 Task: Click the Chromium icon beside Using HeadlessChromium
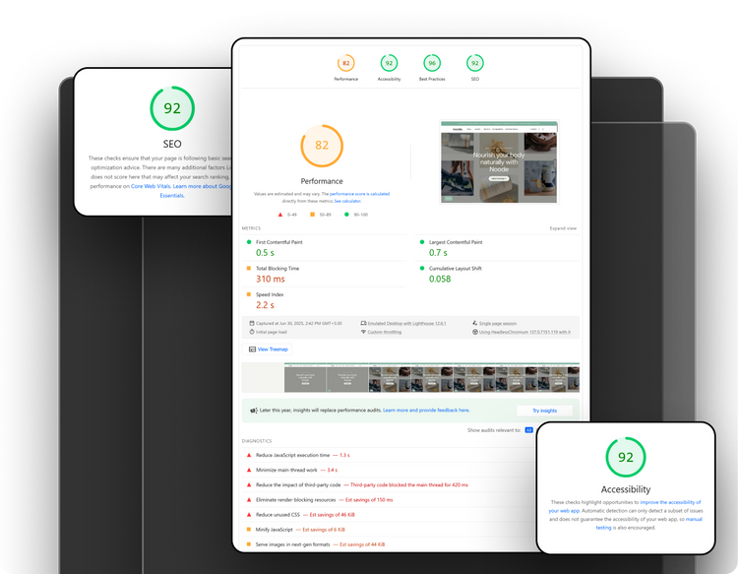(475, 332)
